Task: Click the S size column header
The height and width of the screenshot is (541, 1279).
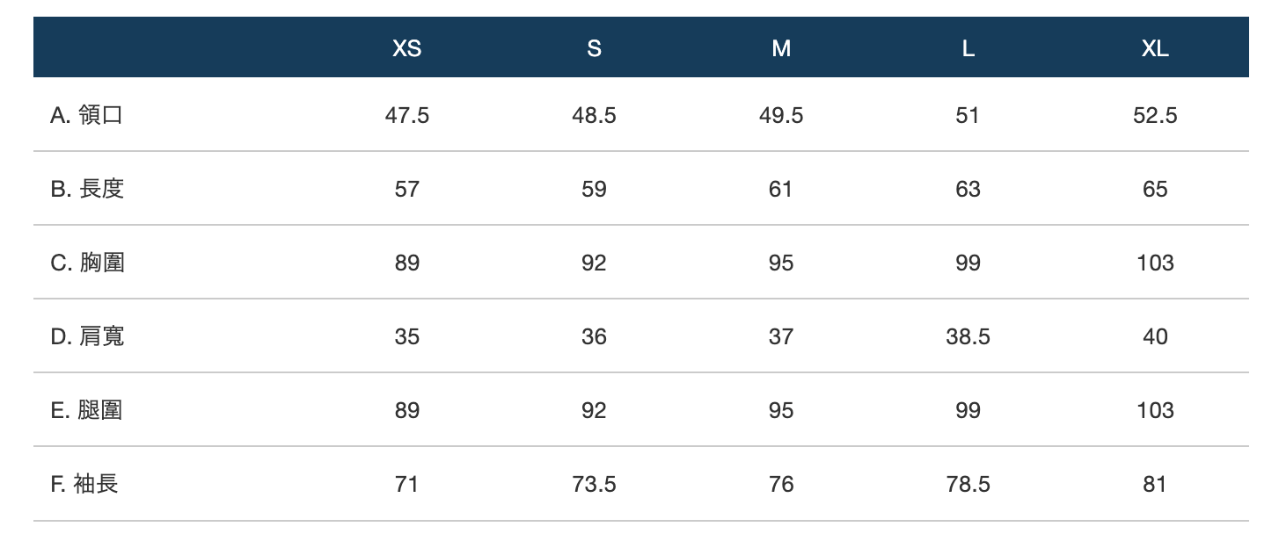Action: tap(594, 49)
